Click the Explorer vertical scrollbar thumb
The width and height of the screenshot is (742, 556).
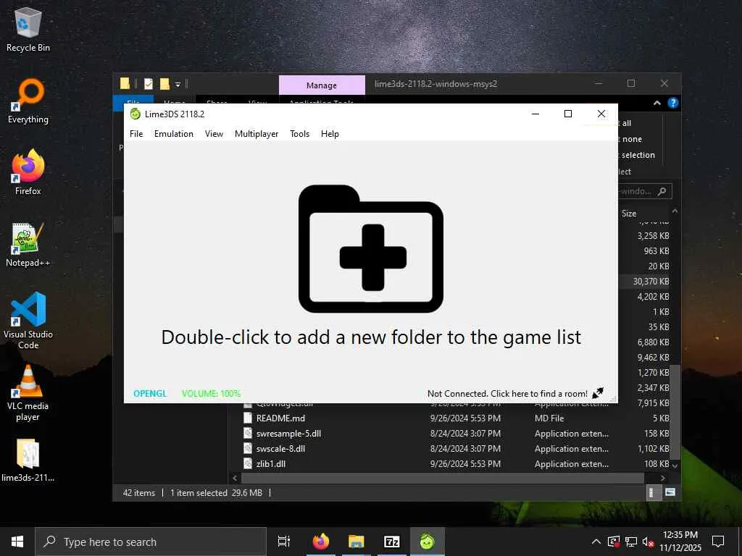676,411
